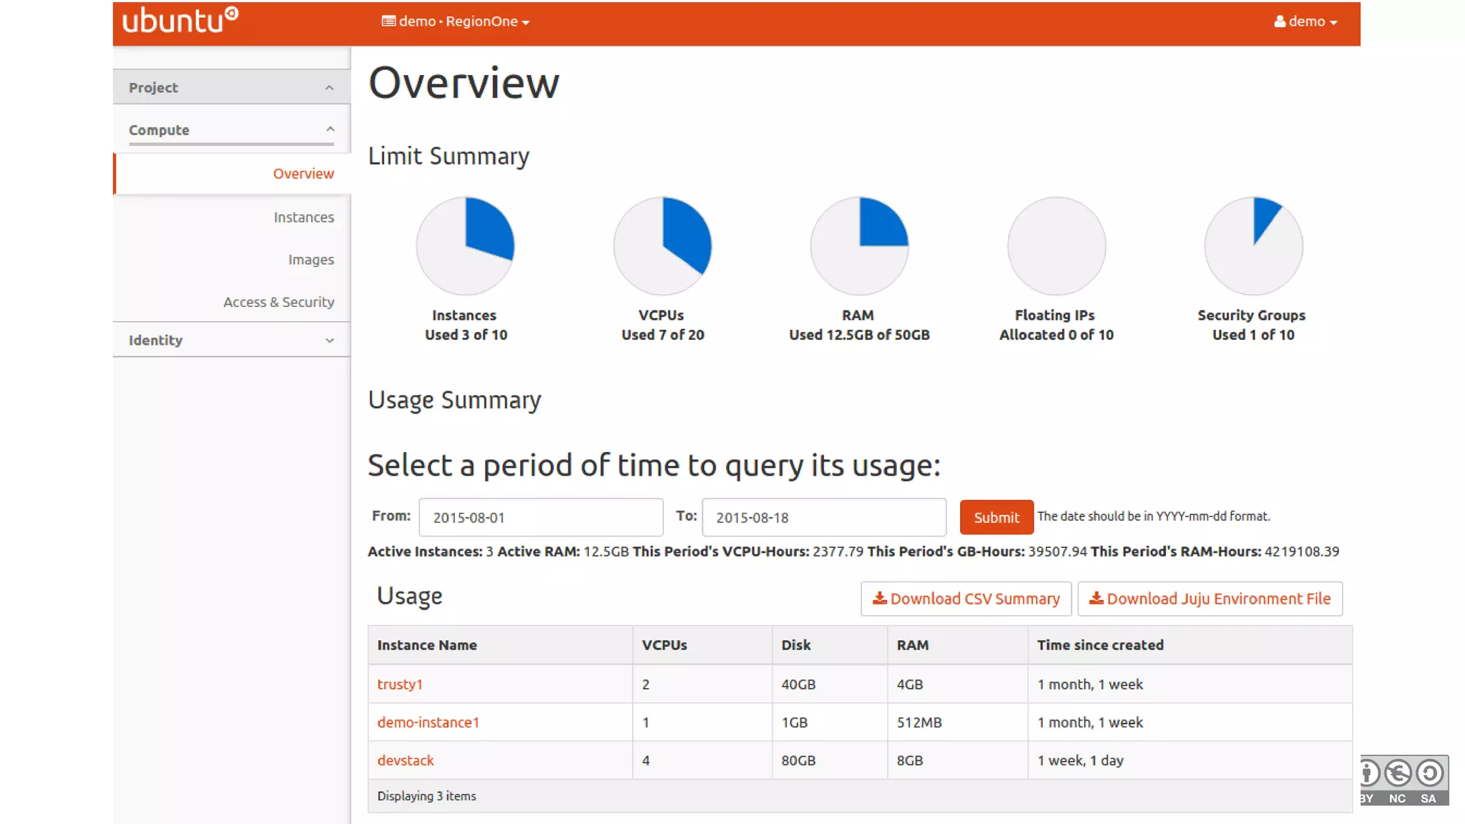This screenshot has height=824, width=1465.
Task: Open the demo RegionOne project dropdown
Action: tap(456, 21)
